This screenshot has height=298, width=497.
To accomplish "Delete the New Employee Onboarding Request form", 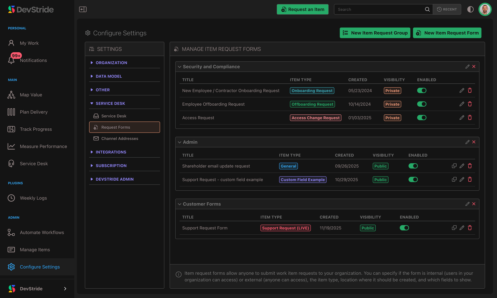I will pos(470,90).
